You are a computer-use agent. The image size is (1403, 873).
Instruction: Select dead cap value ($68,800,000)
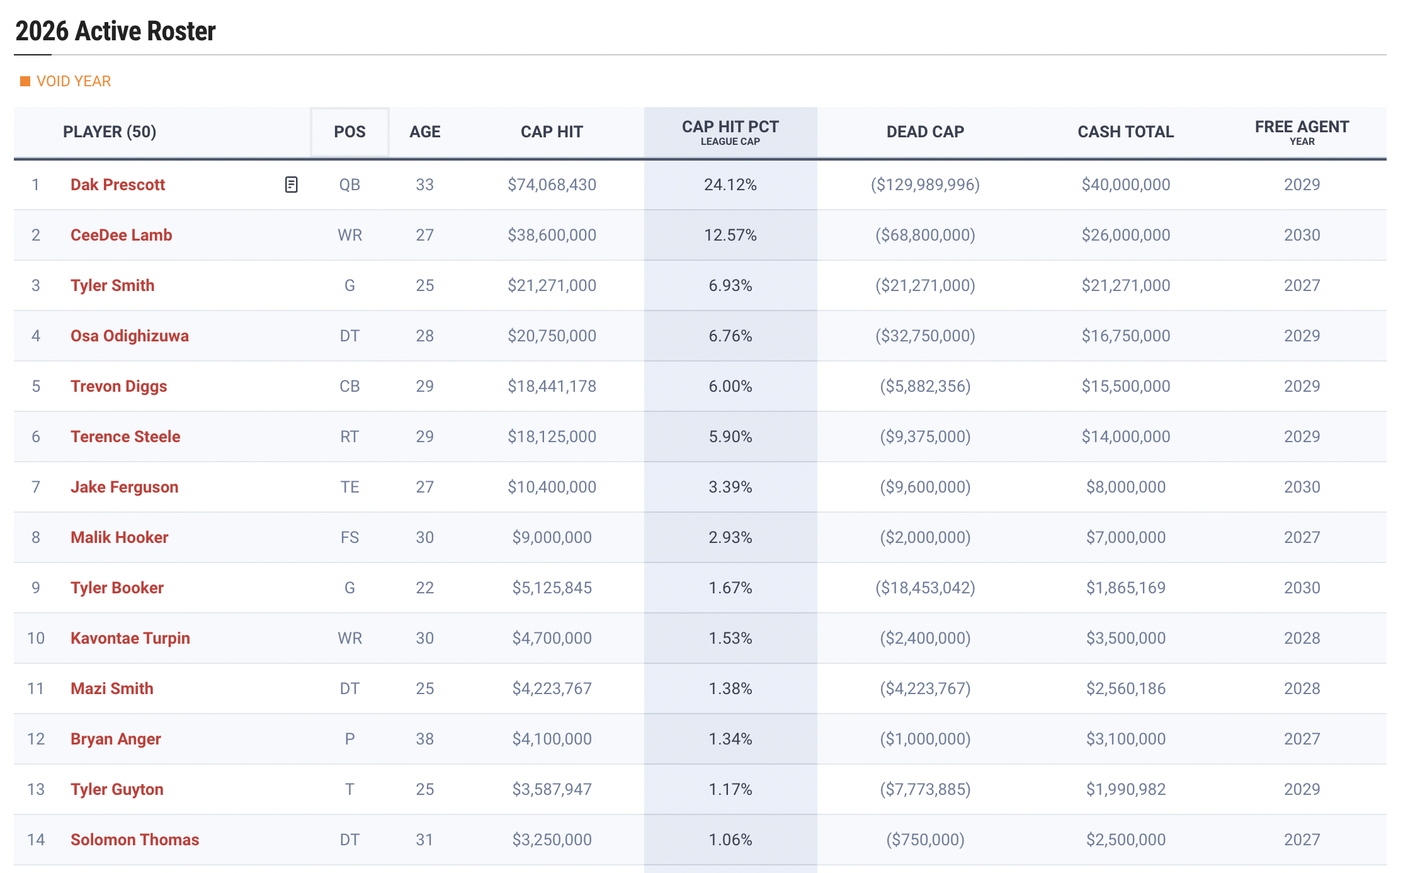pyautogui.click(x=925, y=235)
